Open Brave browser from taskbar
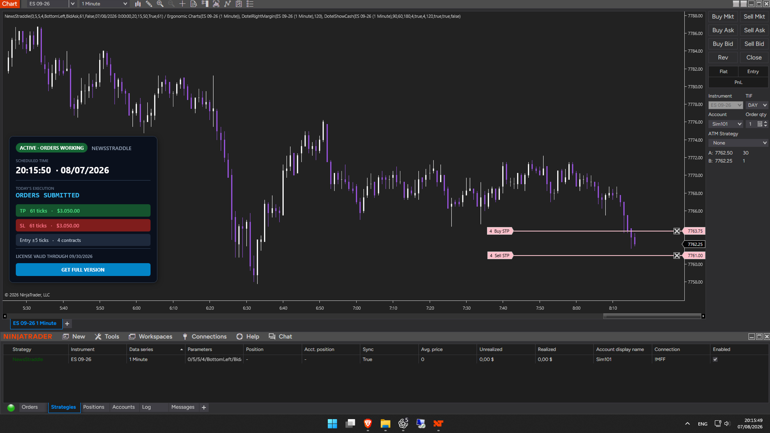This screenshot has height=433, width=770. point(368,423)
